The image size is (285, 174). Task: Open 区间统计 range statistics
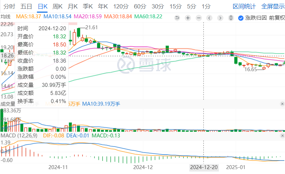[244, 6]
